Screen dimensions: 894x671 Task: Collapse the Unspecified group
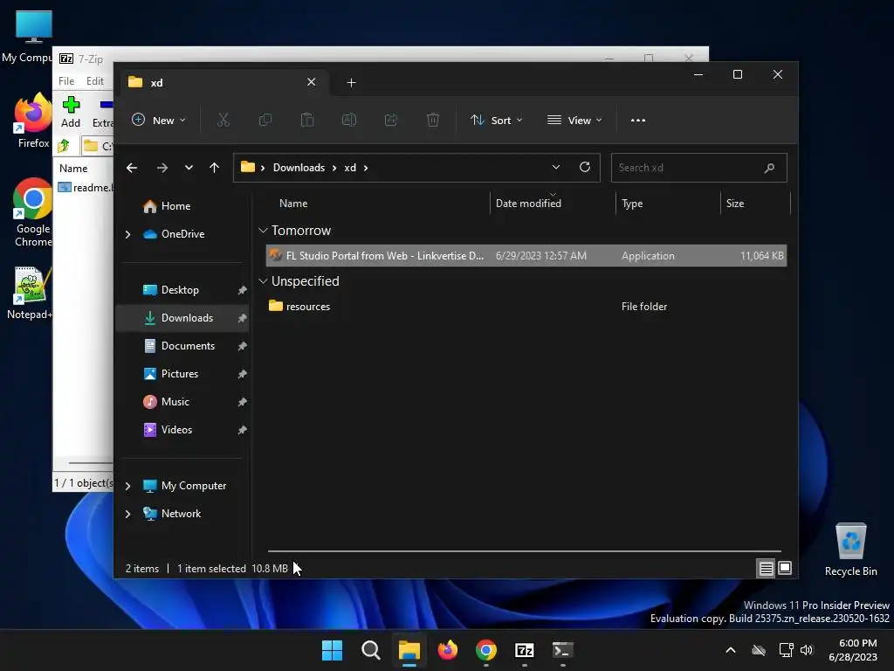263,281
